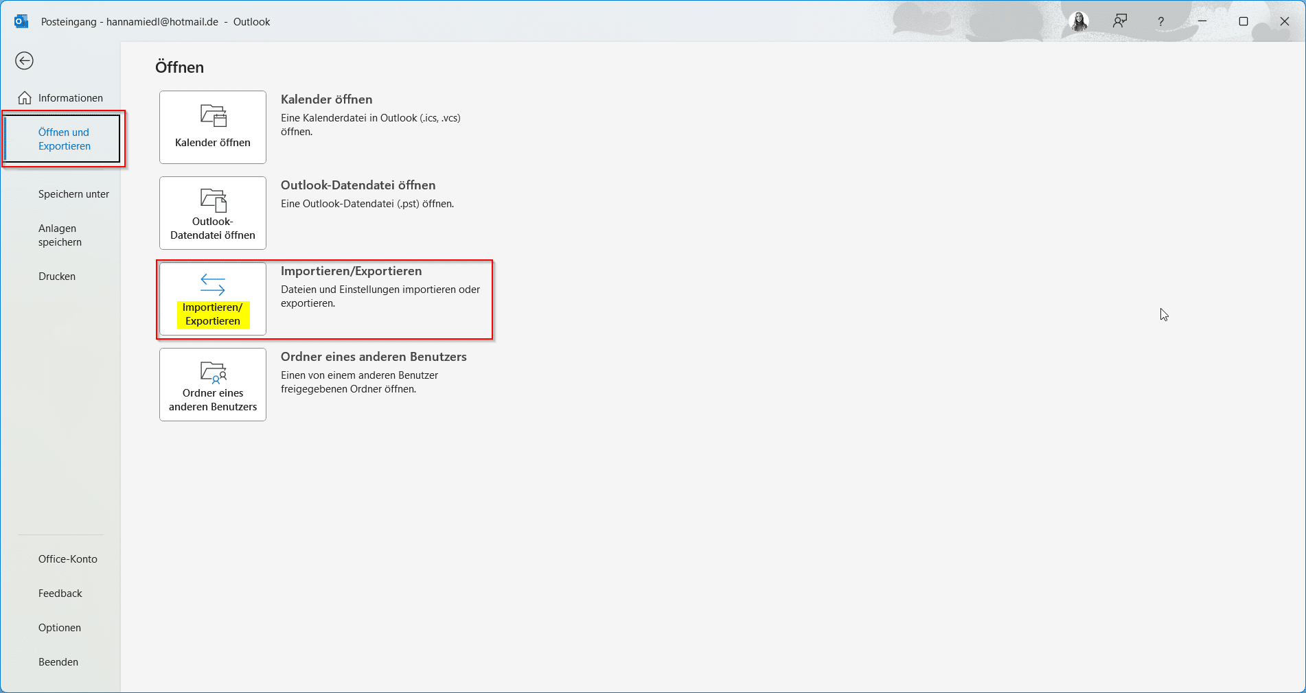Viewport: 1306px width, 693px height.
Task: Open the Speichern unter menu item
Action: (x=73, y=194)
